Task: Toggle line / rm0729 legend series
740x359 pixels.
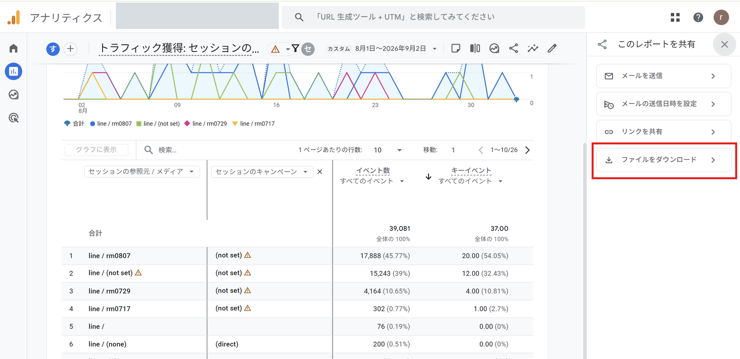Action: tap(205, 124)
